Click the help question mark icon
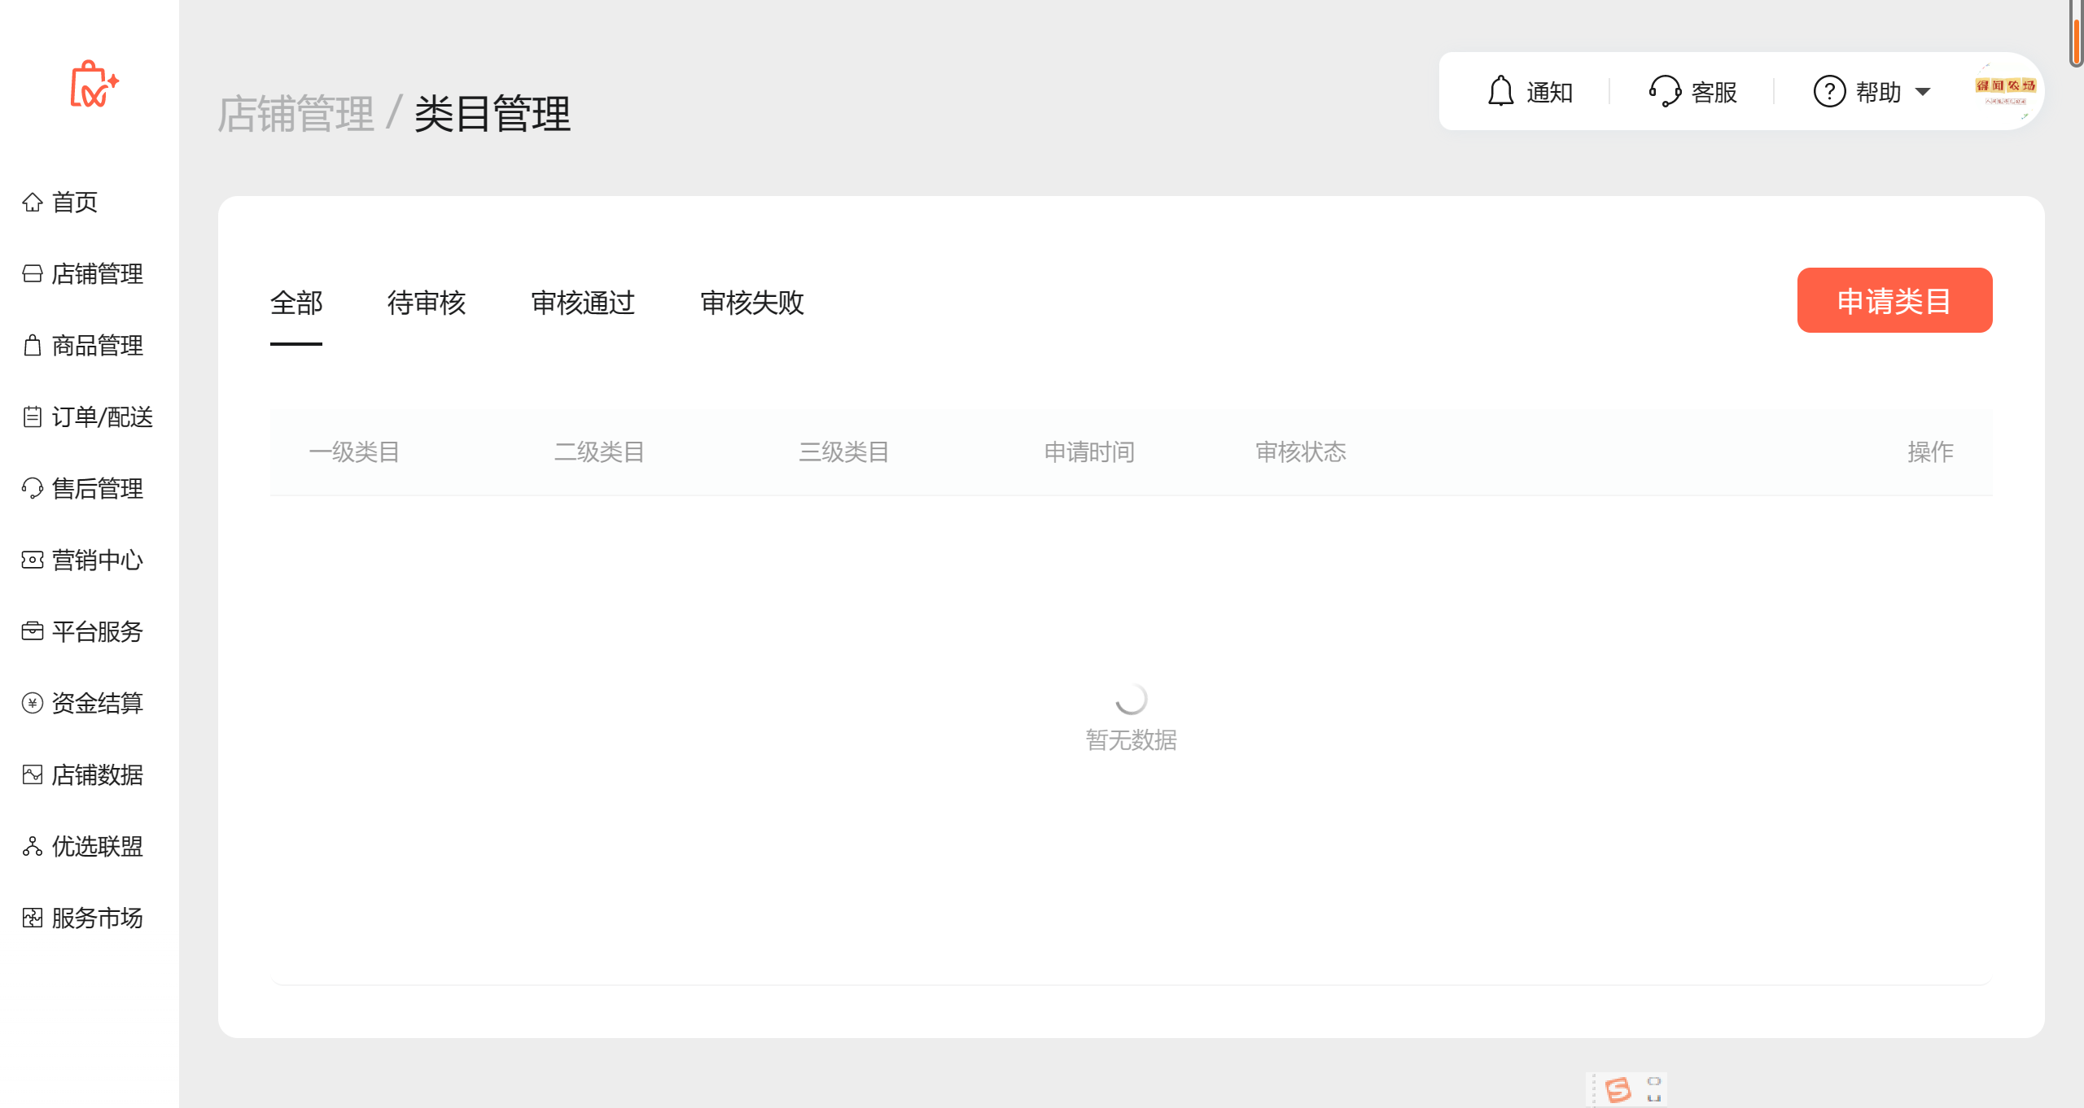This screenshot has width=2084, height=1108. 1829,91
